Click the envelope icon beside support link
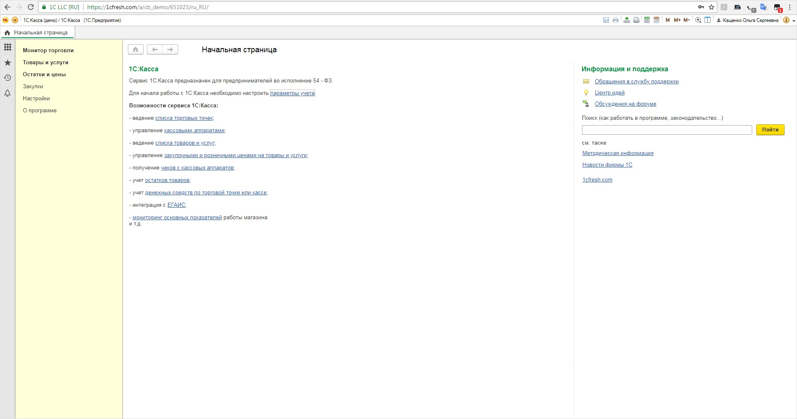Viewport: 797px width, 419px height. pos(586,81)
